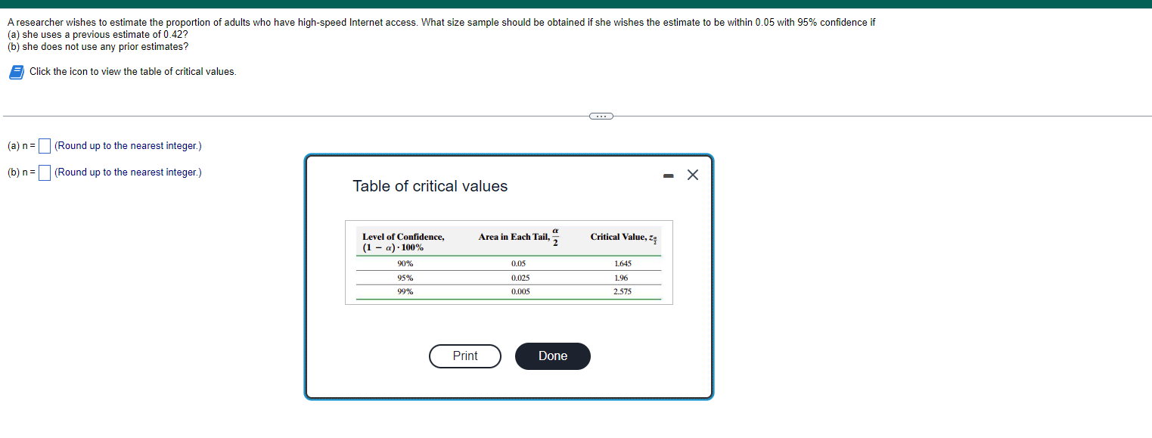Click the 'Click the icon to view the table' text

(x=133, y=72)
